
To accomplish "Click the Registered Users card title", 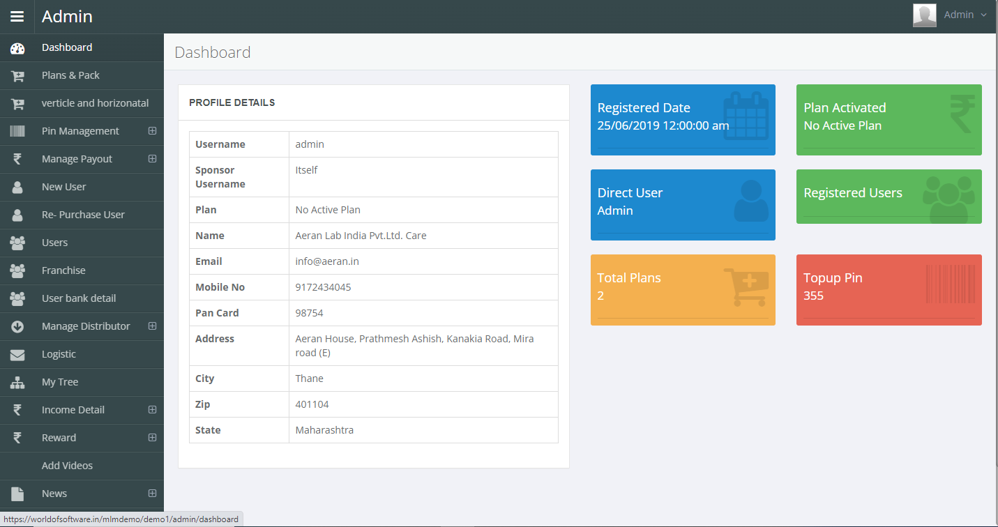I will [853, 192].
